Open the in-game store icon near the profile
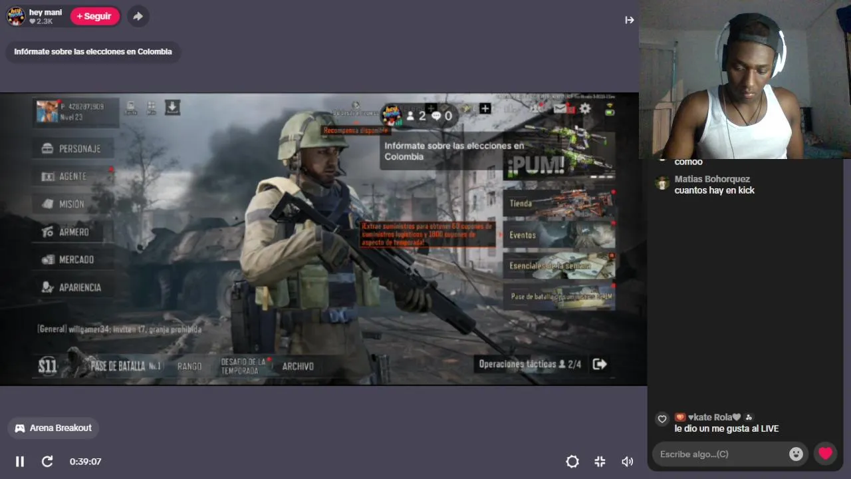851x479 pixels. [x=131, y=108]
